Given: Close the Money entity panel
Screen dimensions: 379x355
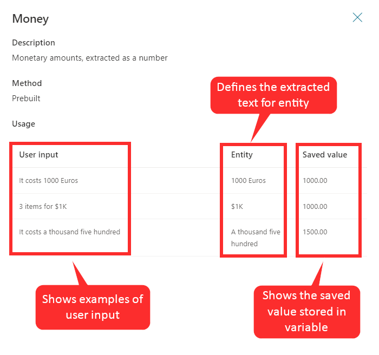Looking at the screenshot, I should click(357, 17).
